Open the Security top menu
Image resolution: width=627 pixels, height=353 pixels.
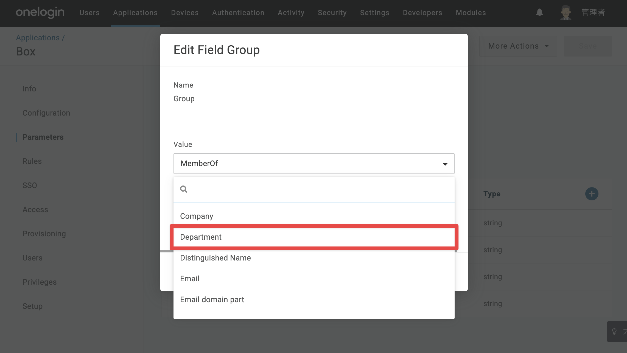point(332,13)
